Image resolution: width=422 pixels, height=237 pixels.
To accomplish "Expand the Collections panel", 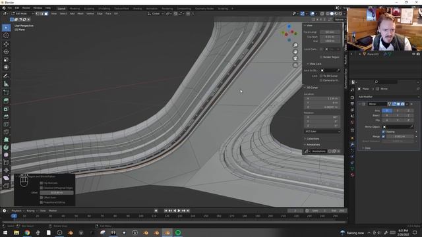I will pos(312,139).
